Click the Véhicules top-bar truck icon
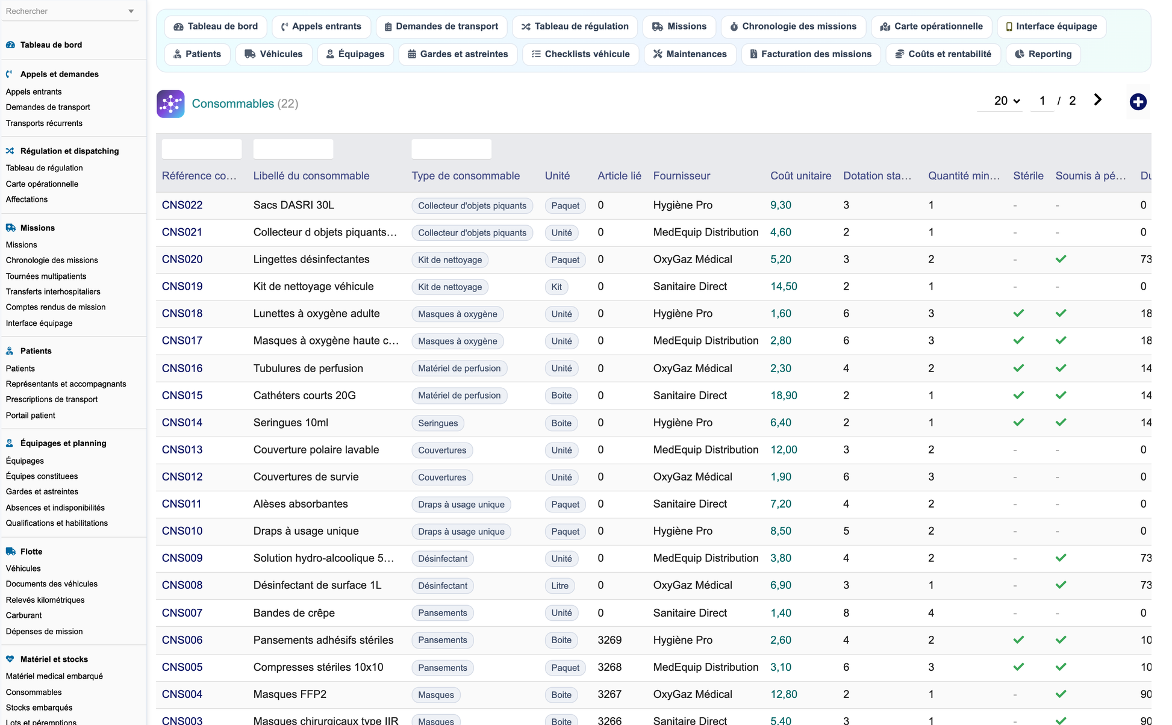The height and width of the screenshot is (725, 1172). point(250,54)
